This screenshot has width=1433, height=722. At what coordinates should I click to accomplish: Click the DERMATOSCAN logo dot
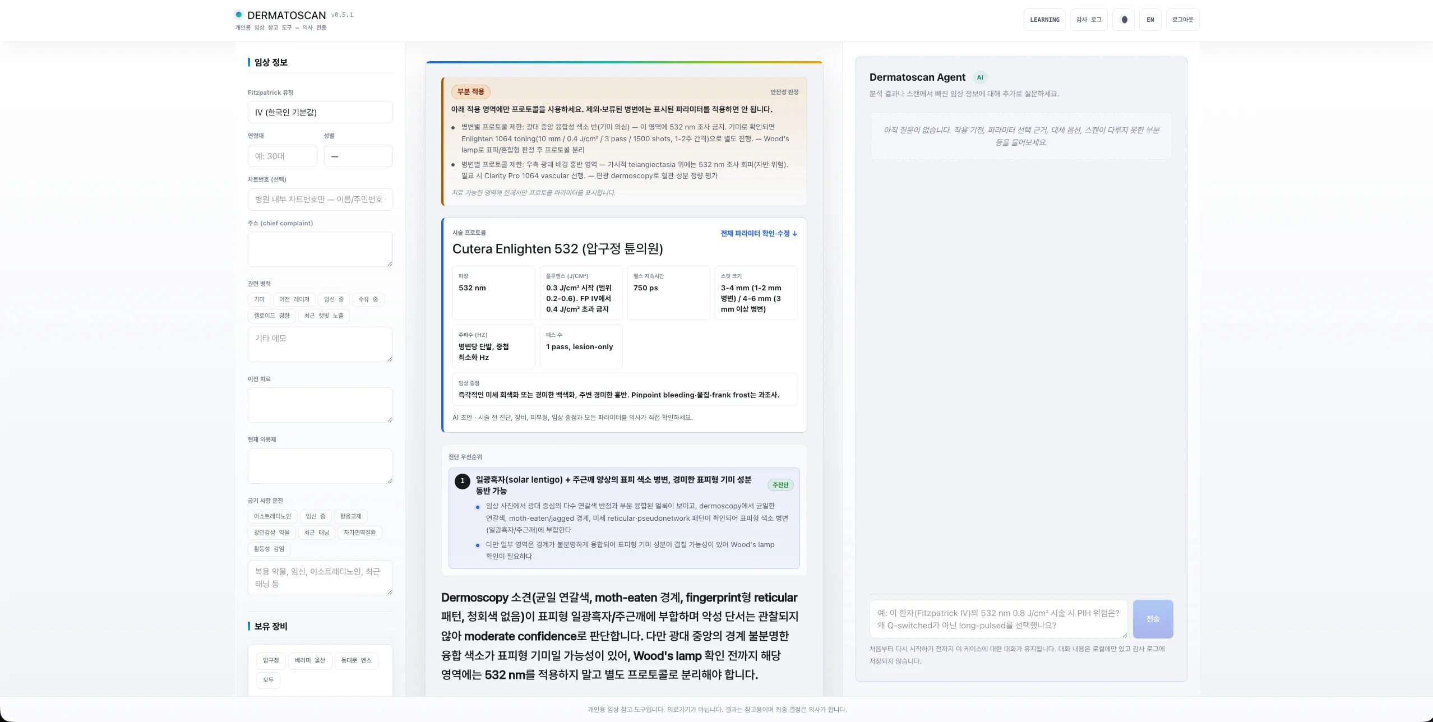239,15
